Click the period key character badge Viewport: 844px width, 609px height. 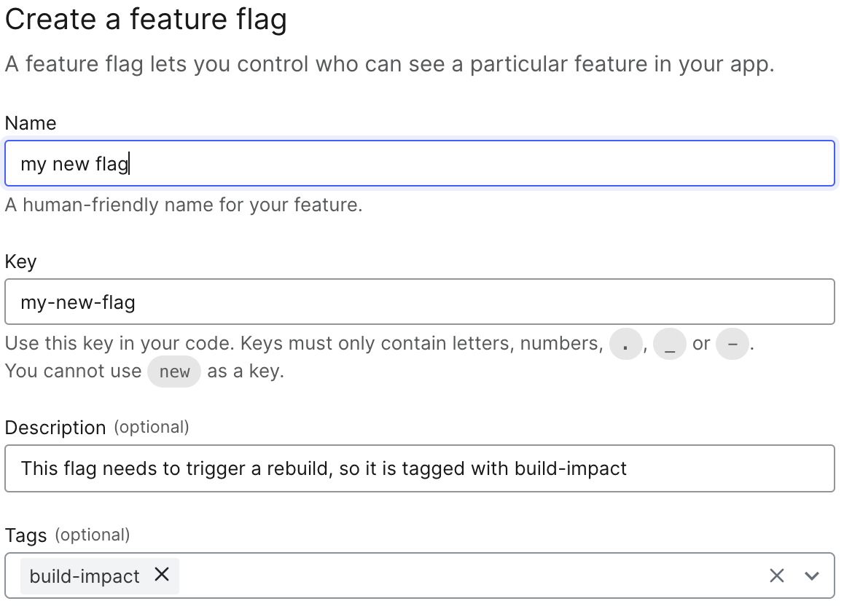(627, 342)
